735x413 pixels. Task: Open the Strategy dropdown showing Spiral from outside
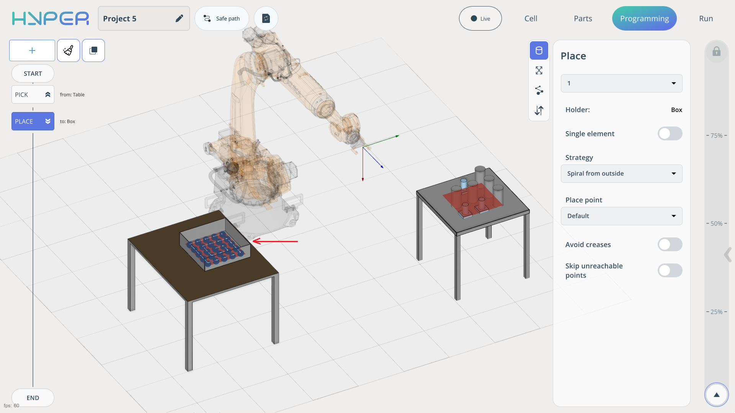pyautogui.click(x=621, y=174)
